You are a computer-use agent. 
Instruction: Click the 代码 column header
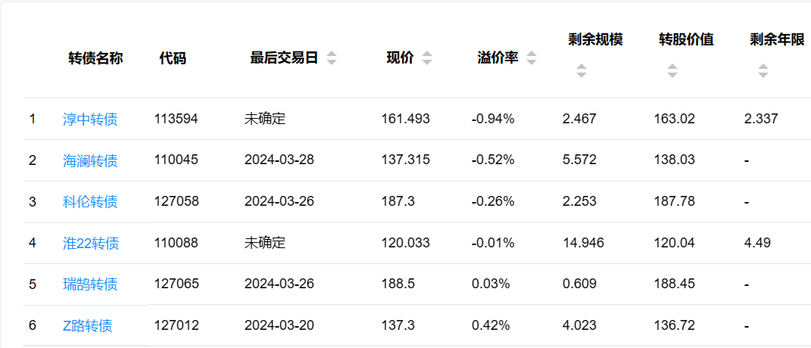tap(173, 58)
